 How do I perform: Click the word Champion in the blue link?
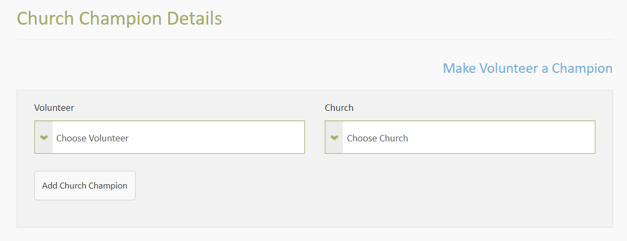point(582,69)
